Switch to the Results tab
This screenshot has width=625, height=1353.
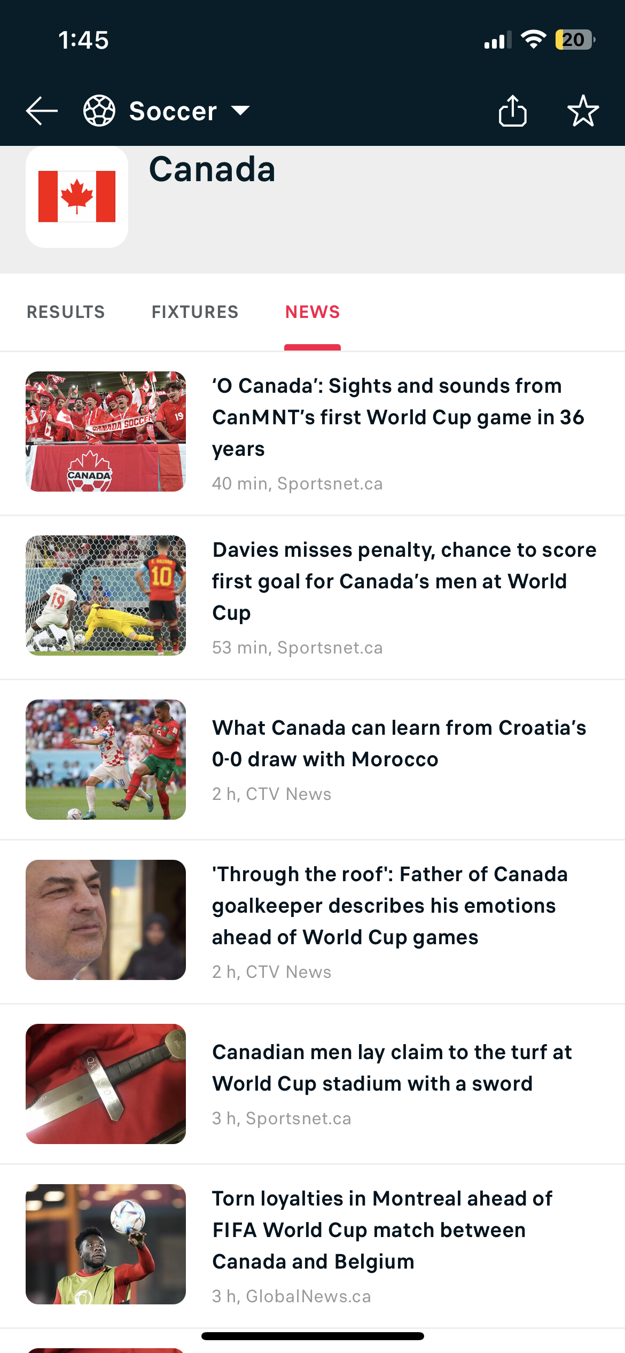[66, 312]
